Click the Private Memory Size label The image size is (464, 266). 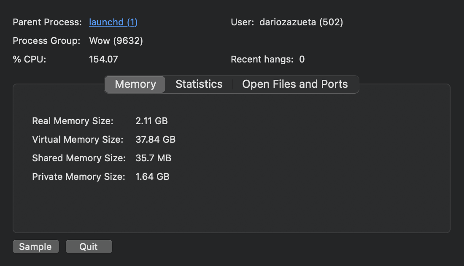coord(78,177)
